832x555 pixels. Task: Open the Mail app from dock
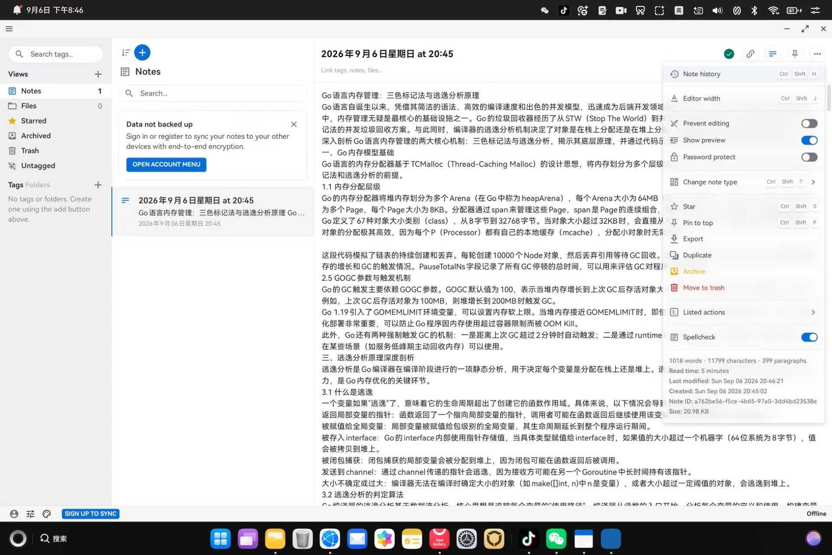coord(357,539)
